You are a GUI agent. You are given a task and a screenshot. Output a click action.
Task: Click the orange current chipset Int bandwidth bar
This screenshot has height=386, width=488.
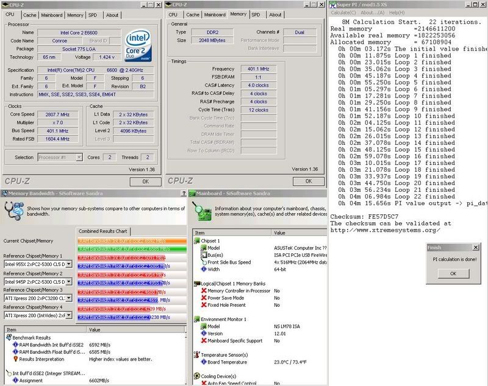tap(132, 241)
